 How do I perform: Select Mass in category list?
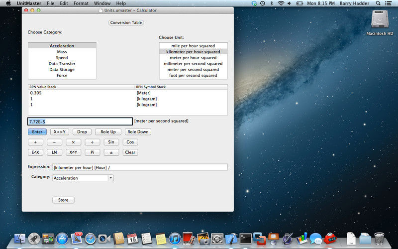click(x=62, y=52)
